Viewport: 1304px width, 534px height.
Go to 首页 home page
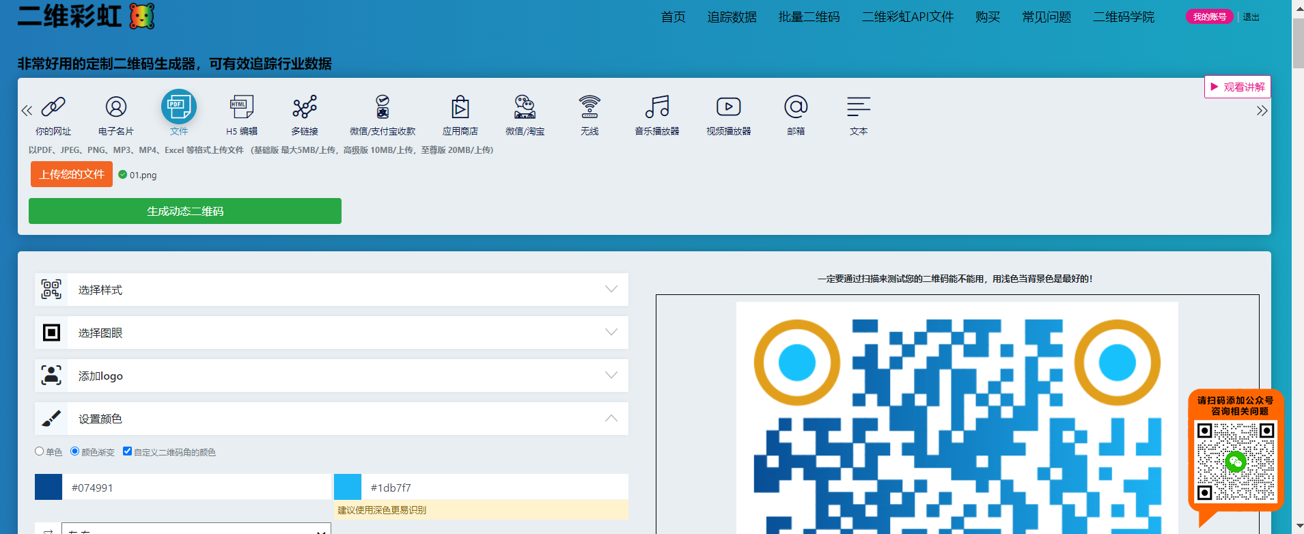tap(673, 17)
